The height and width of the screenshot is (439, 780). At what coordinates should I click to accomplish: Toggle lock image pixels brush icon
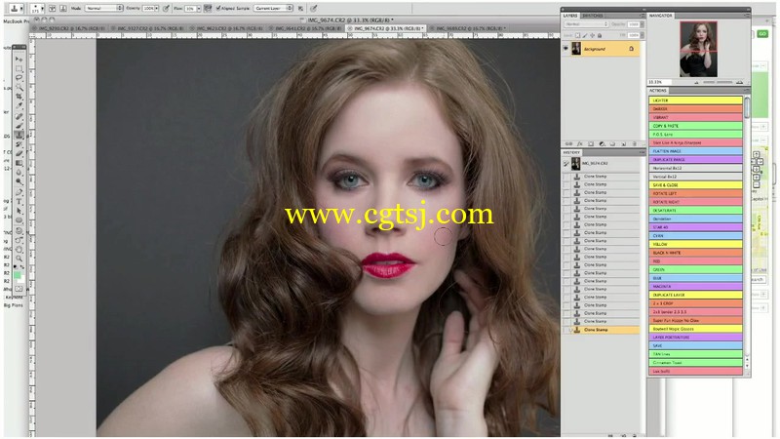pyautogui.click(x=585, y=35)
